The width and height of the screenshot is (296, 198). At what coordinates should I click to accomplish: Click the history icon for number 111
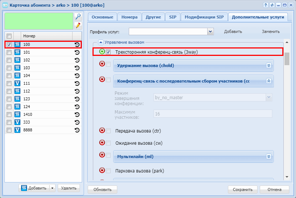(77, 83)
